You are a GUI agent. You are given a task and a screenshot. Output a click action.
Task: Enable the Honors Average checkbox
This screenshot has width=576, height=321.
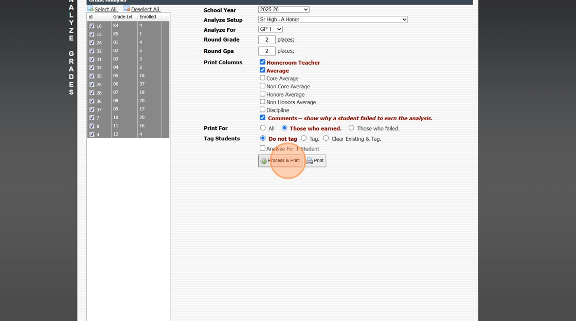262,94
